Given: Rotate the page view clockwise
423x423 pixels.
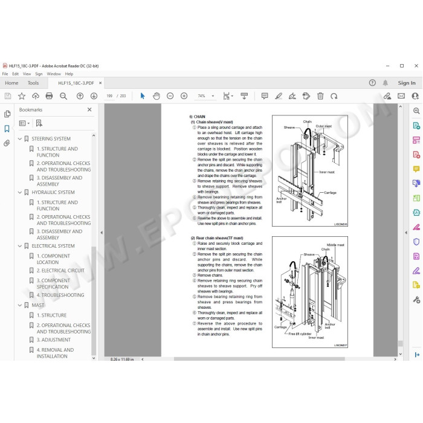Looking at the screenshot, I should pos(334,96).
